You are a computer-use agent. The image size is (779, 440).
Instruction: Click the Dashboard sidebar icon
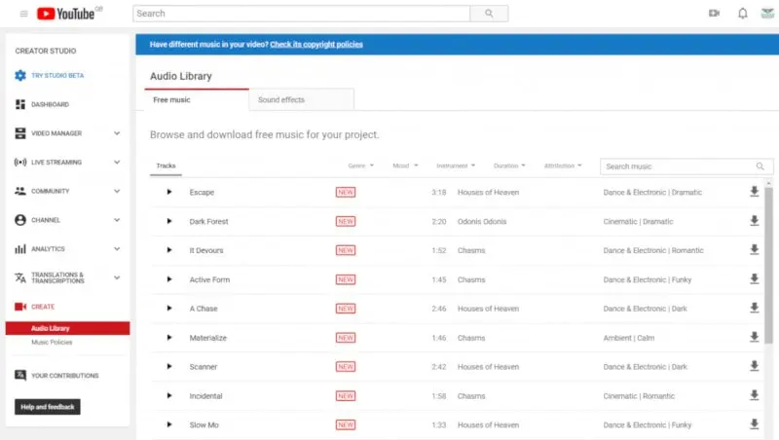[x=19, y=104]
